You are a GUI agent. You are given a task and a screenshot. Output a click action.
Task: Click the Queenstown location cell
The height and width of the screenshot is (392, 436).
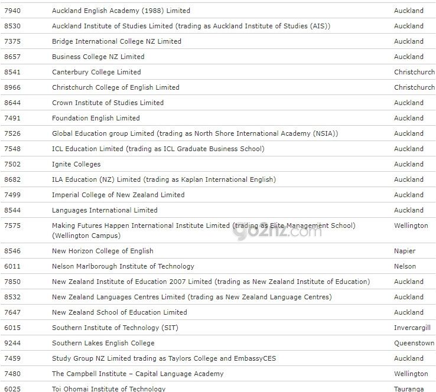point(414,343)
